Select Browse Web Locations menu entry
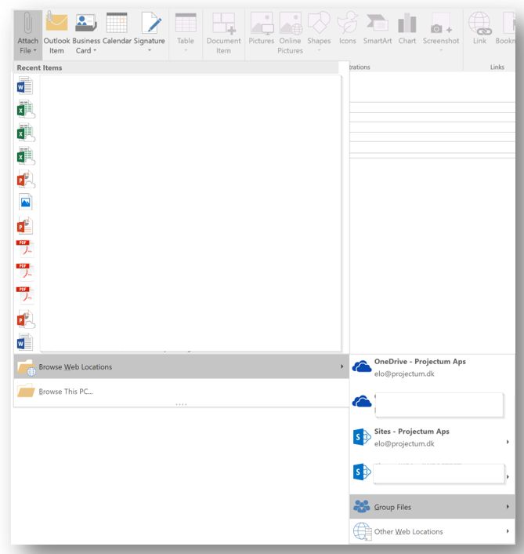 coord(181,366)
